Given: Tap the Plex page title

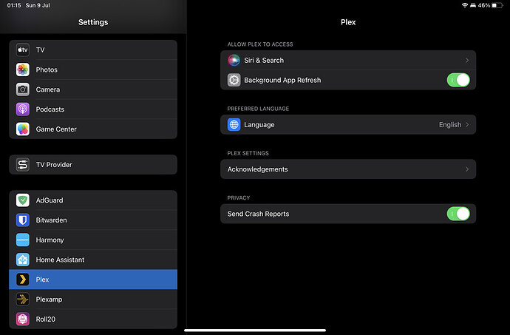Looking at the screenshot, I should pos(348,22).
